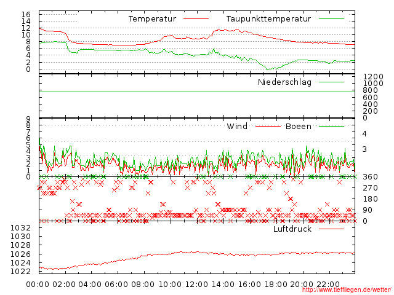Open the tieffliegen.de wetter link
Image resolution: width=394 pixels, height=295 pixels.
click(x=346, y=290)
